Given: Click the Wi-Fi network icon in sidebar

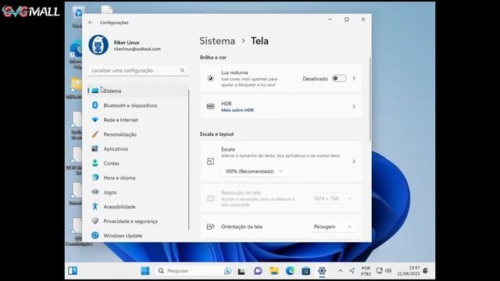Looking at the screenshot, I should tap(95, 119).
